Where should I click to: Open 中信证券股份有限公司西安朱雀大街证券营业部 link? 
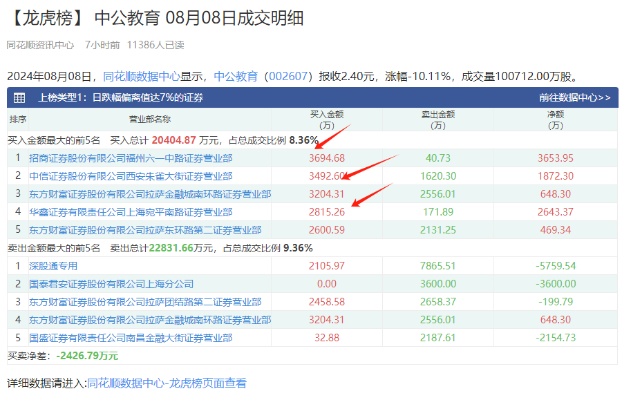click(x=131, y=176)
